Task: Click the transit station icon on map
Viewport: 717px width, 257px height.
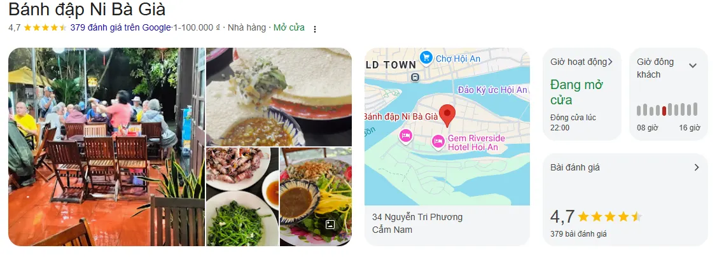Action: [x=415, y=77]
